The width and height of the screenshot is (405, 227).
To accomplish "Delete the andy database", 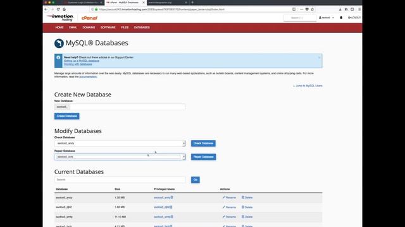I will 247,197.
